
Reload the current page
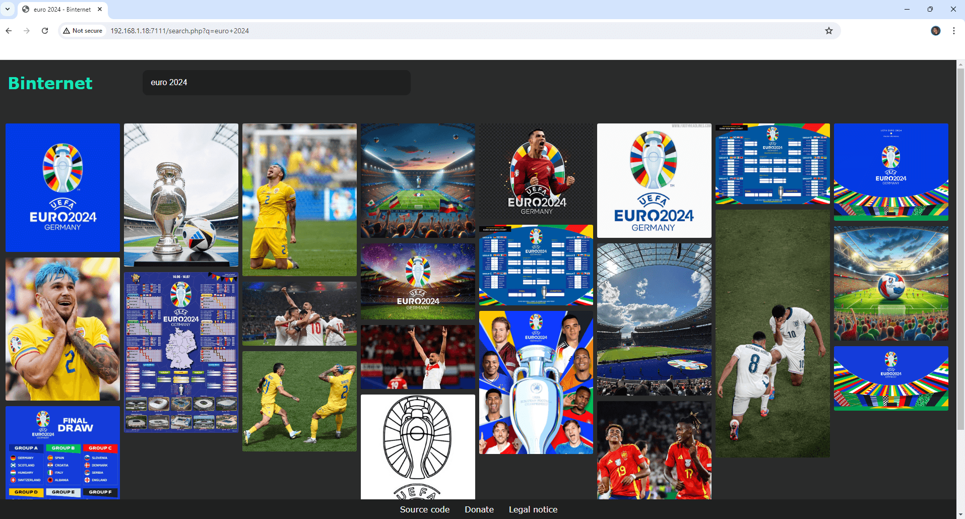45,31
